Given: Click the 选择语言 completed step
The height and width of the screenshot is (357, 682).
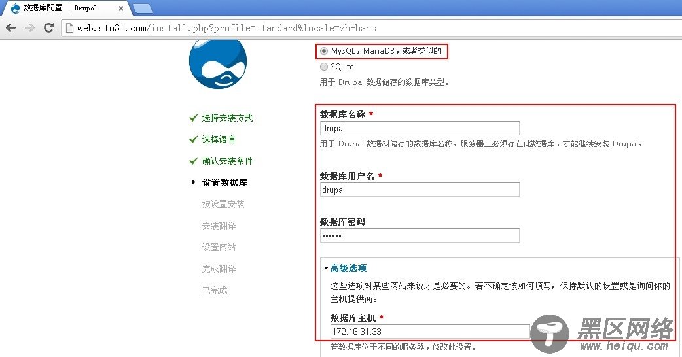Looking at the screenshot, I should [x=219, y=139].
